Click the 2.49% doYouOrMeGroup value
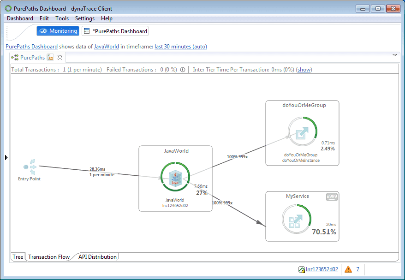Screen dimensions: 405x280 pos(328,149)
